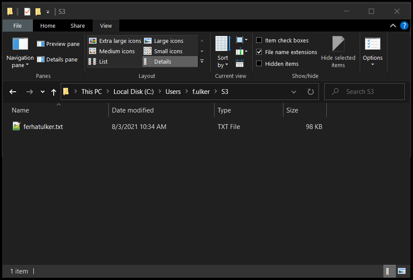Screen dimensions: 413x280
Task: Expand the address bar history dropdown
Action: (x=294, y=92)
